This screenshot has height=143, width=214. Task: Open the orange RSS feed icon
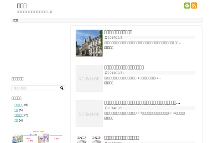coord(194,6)
